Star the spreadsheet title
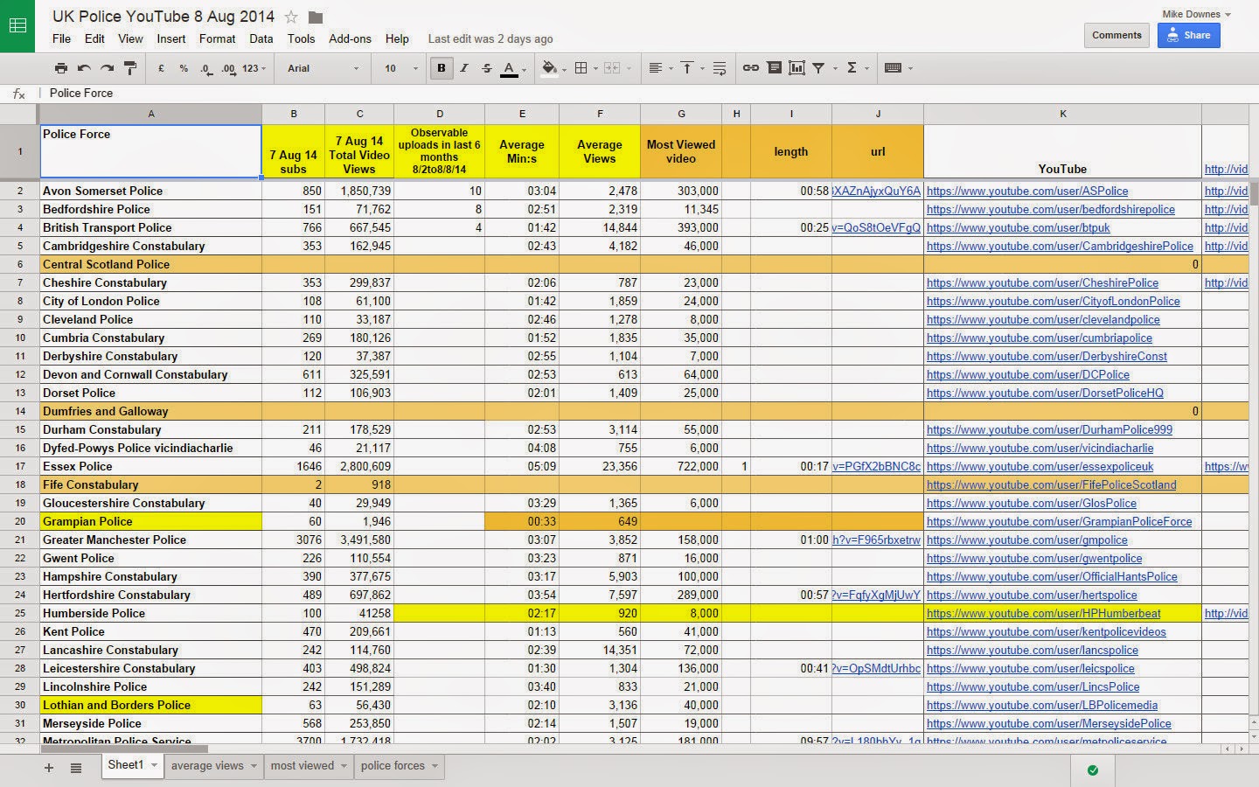 (x=291, y=17)
